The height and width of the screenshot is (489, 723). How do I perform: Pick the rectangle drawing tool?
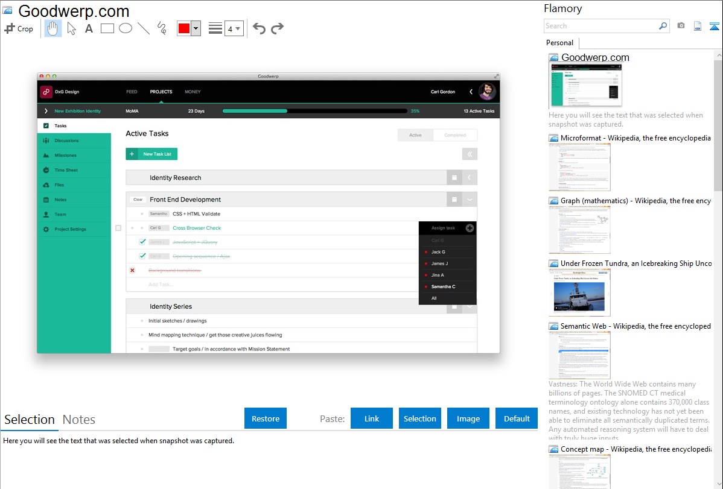[x=107, y=28]
